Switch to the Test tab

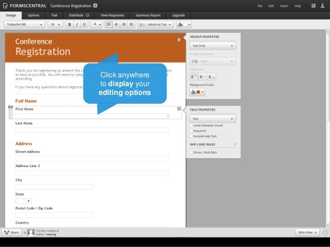click(54, 15)
